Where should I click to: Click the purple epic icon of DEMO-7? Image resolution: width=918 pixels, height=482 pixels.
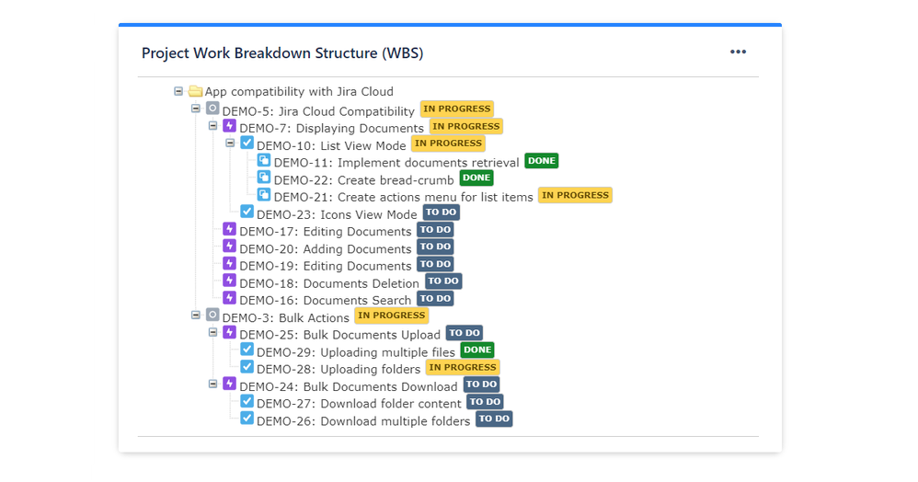tap(230, 126)
